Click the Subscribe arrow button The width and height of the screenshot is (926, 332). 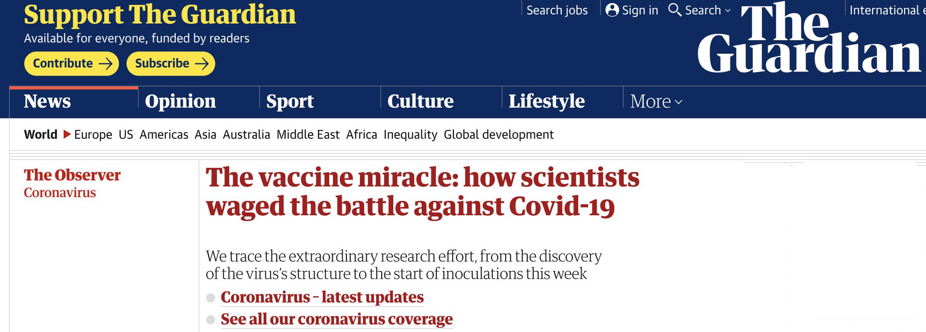[x=170, y=63]
